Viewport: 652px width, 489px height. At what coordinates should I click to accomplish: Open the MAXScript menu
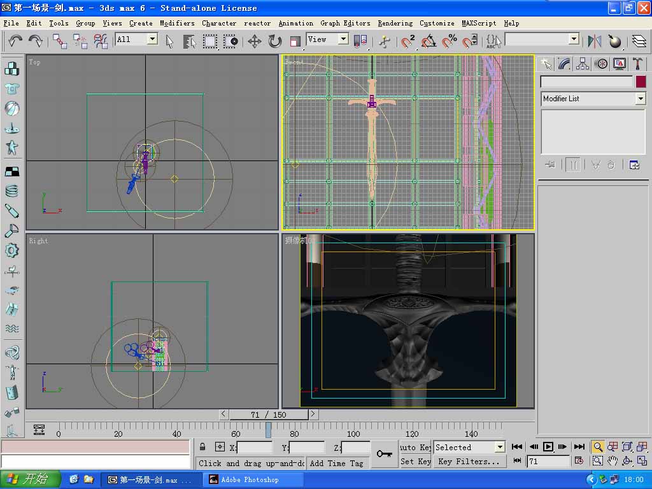[479, 24]
